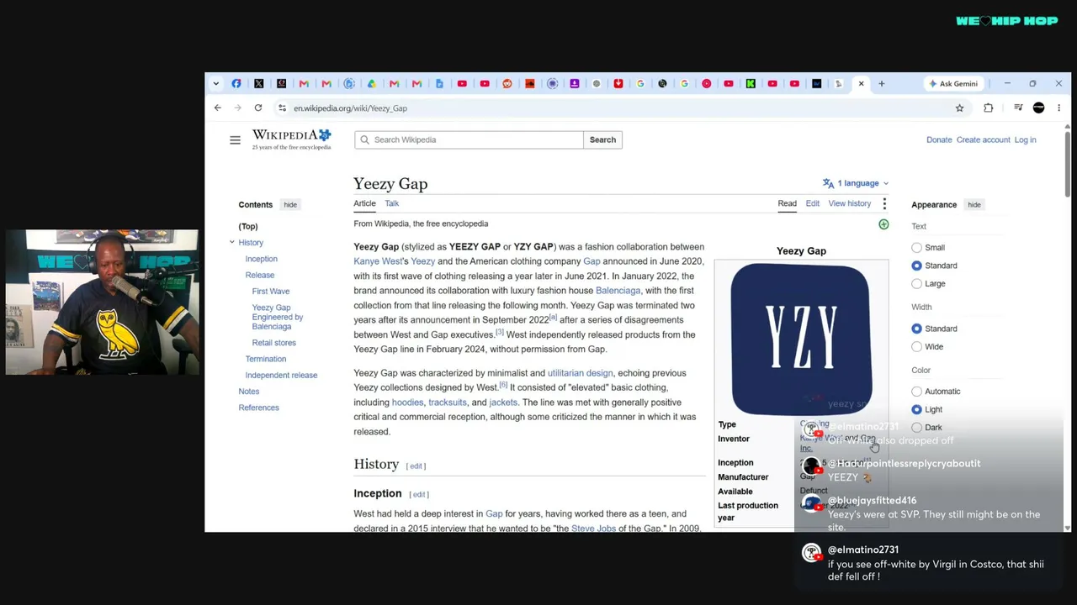This screenshot has width=1077, height=605.
Task: Open Wikipedia main menu hamburger icon
Action: (235, 139)
